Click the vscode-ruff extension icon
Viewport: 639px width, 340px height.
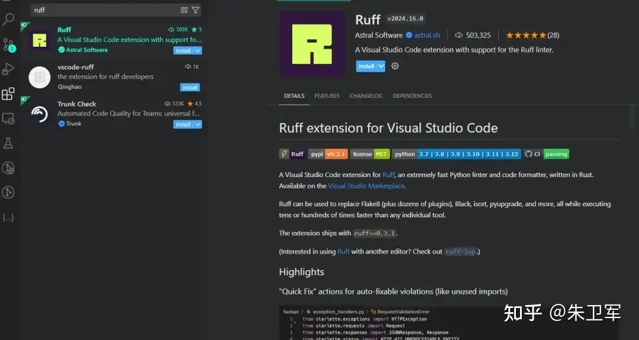(x=40, y=77)
